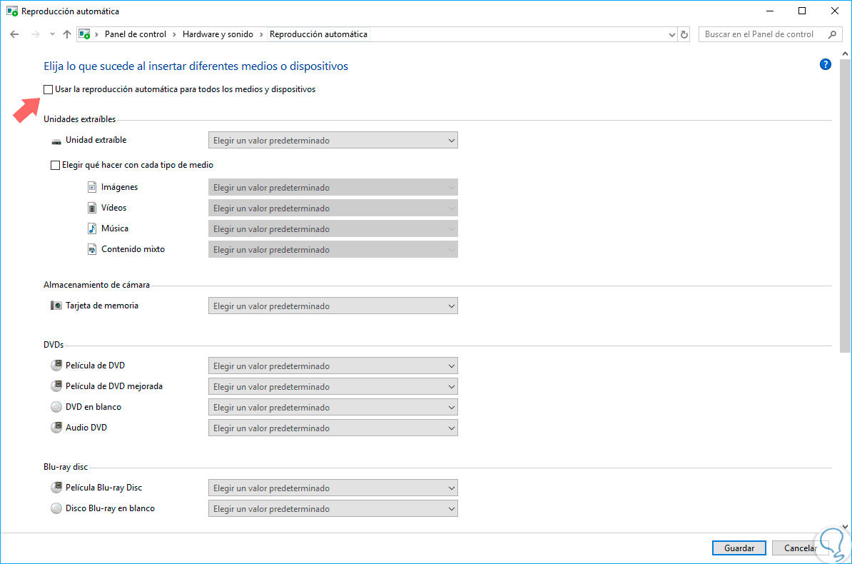Expand the DVD en blanco dropdown
This screenshot has width=852, height=564.
333,408
